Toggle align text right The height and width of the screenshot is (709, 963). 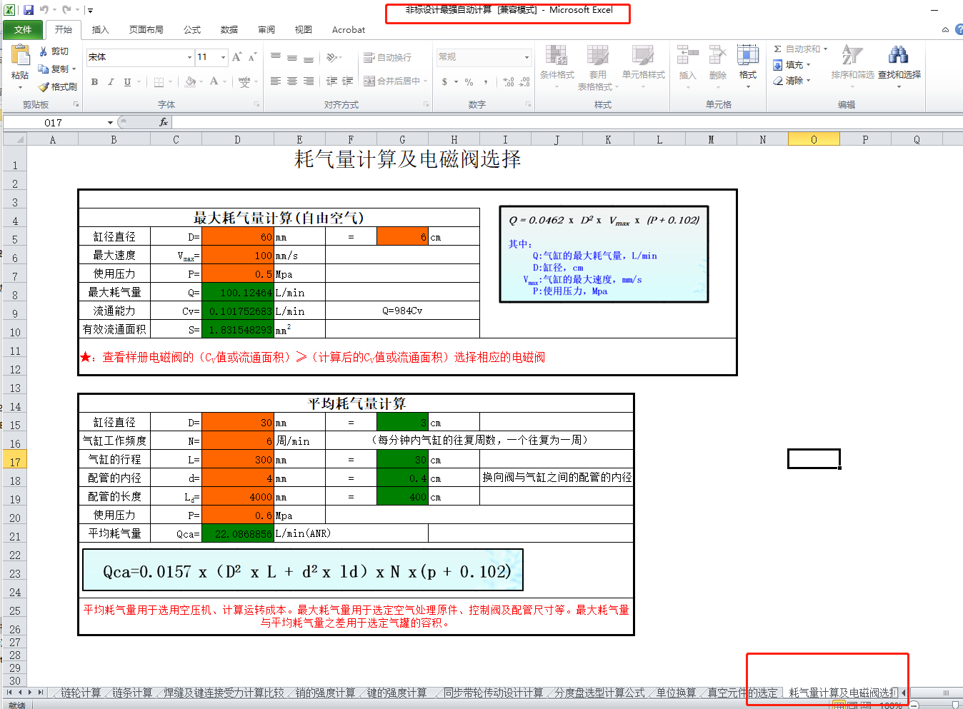309,81
